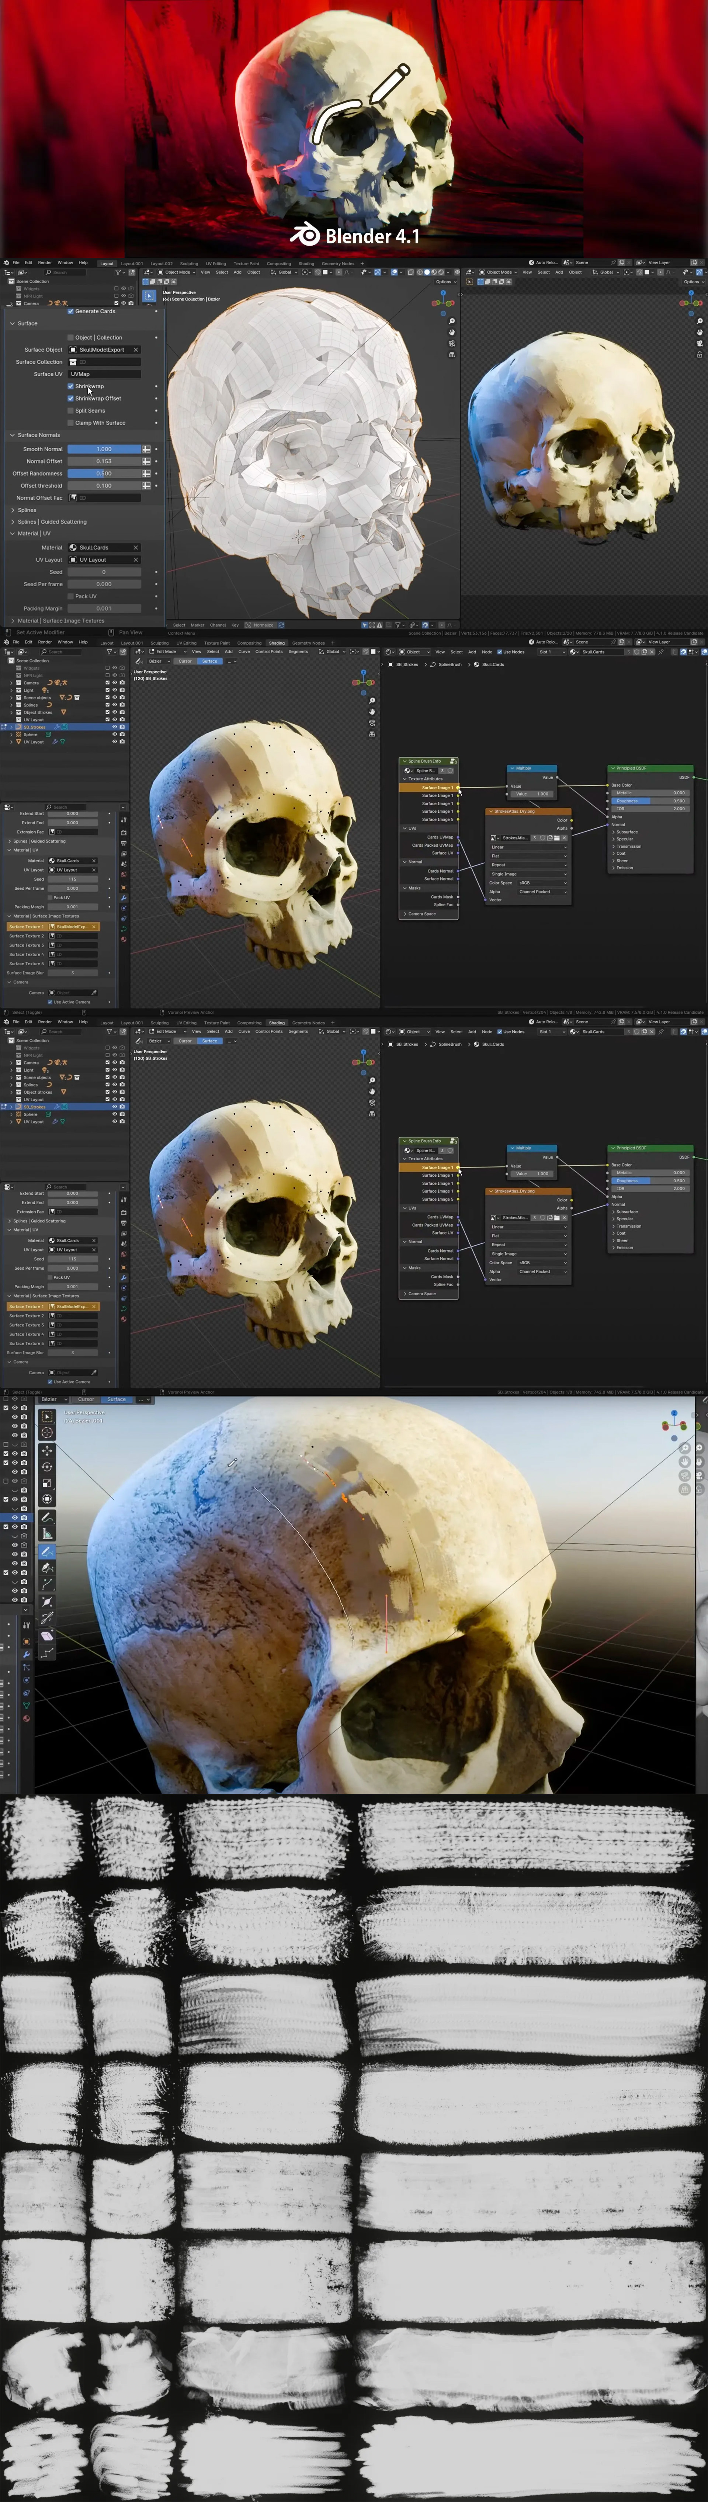The height and width of the screenshot is (2502, 708).
Task: Expand the Splines panel section
Action: [x=27, y=510]
